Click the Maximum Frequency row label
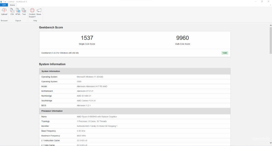The image size is (272, 146). 51,136
